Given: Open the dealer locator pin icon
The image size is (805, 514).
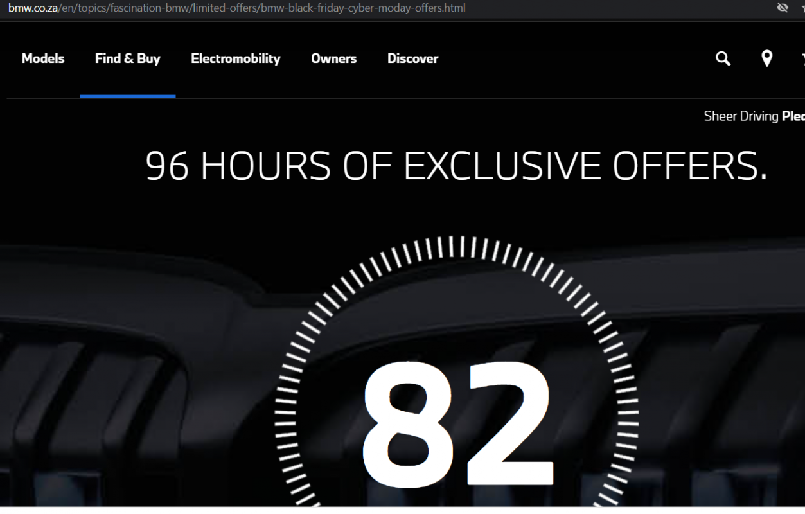Looking at the screenshot, I should point(766,58).
